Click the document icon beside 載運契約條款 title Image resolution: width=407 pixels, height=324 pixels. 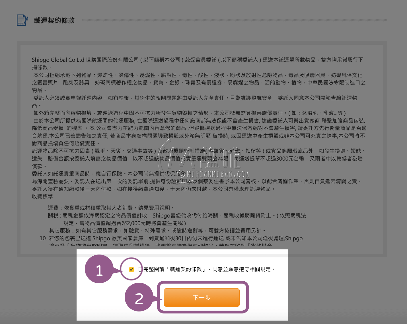[22, 20]
